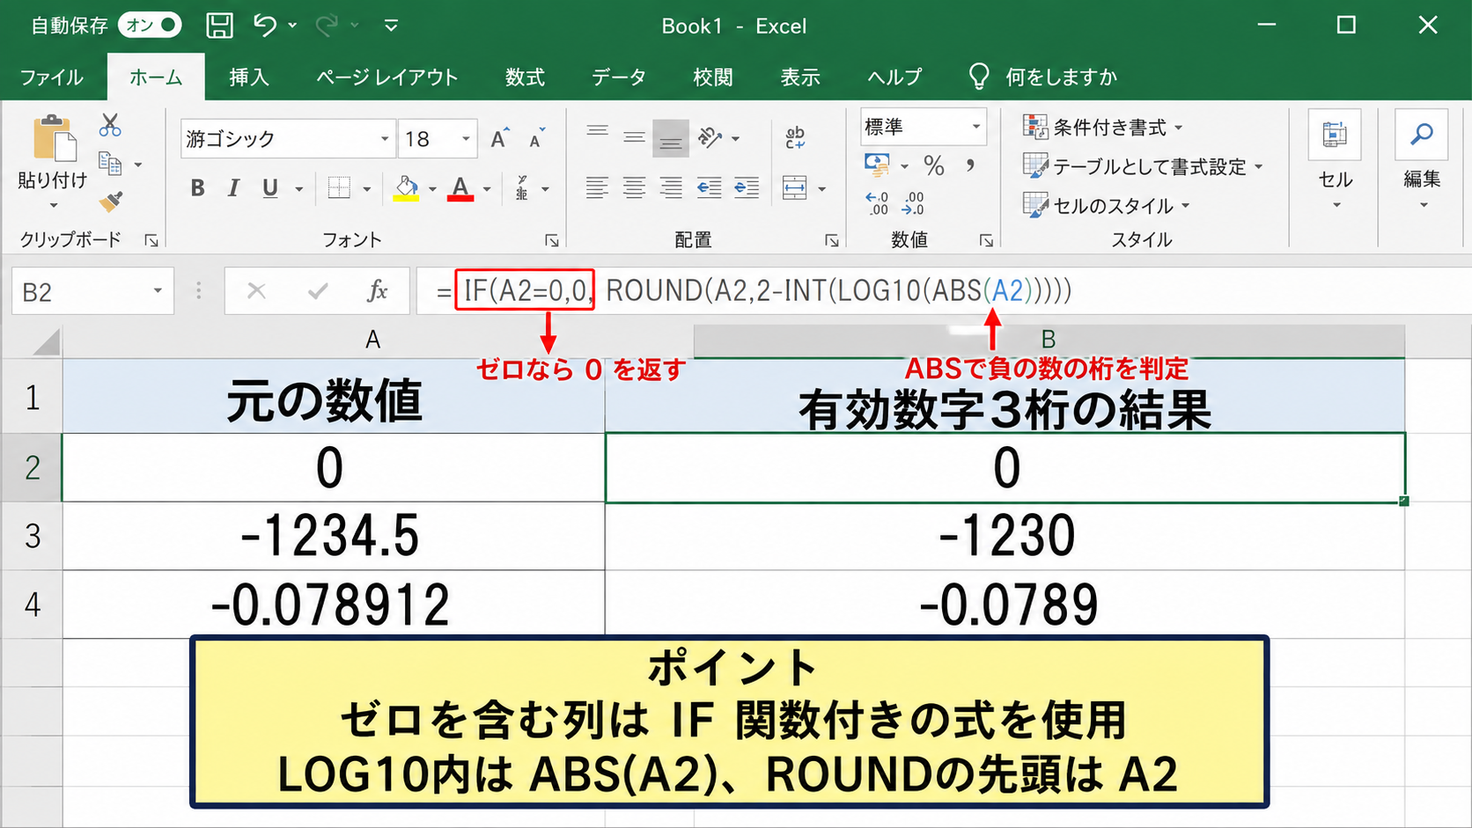Switch to the Review (校閲) tab
This screenshot has width=1472, height=828.
[x=713, y=77]
